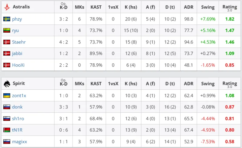Open donk's player profile link
Image resolution: width=242 pixels, height=148 pixels.
click(17, 107)
